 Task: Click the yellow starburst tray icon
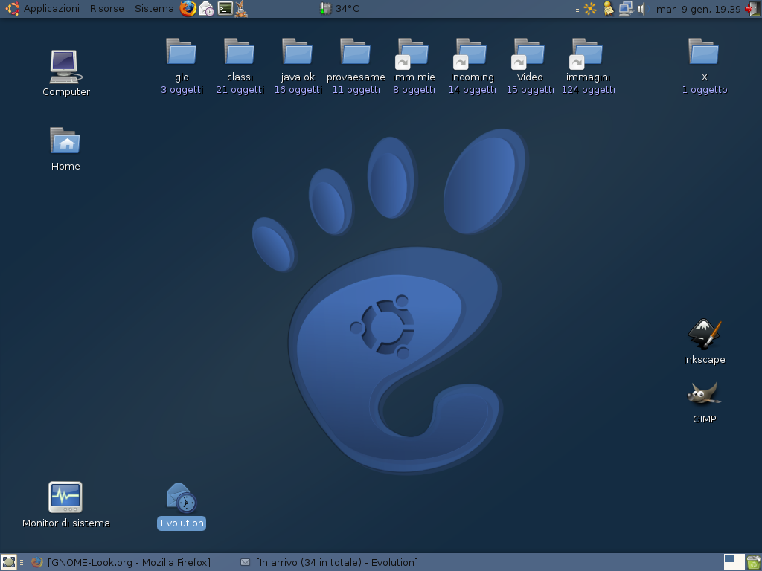click(590, 9)
